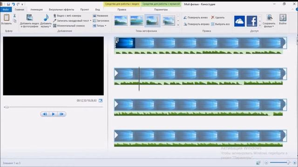
Task: Open the Файл menu
Action: pos(6,9)
